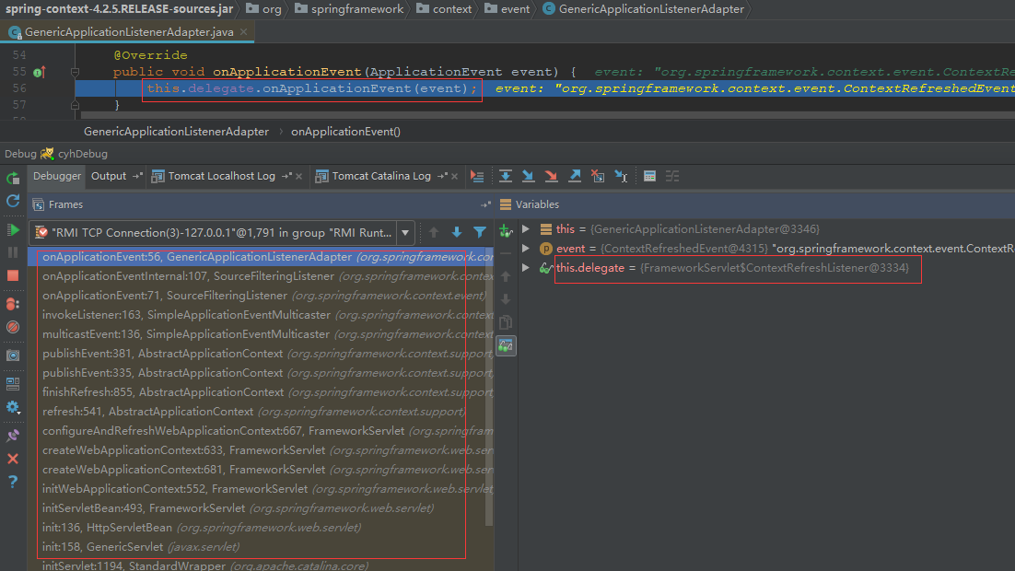Click Run to Cursor icon
The height and width of the screenshot is (571, 1015).
pyautogui.click(x=622, y=176)
